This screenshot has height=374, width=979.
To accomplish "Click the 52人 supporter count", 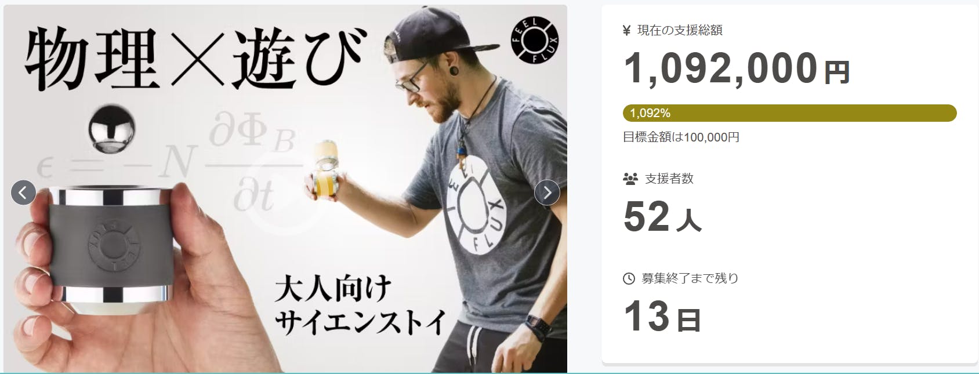I will point(662,216).
